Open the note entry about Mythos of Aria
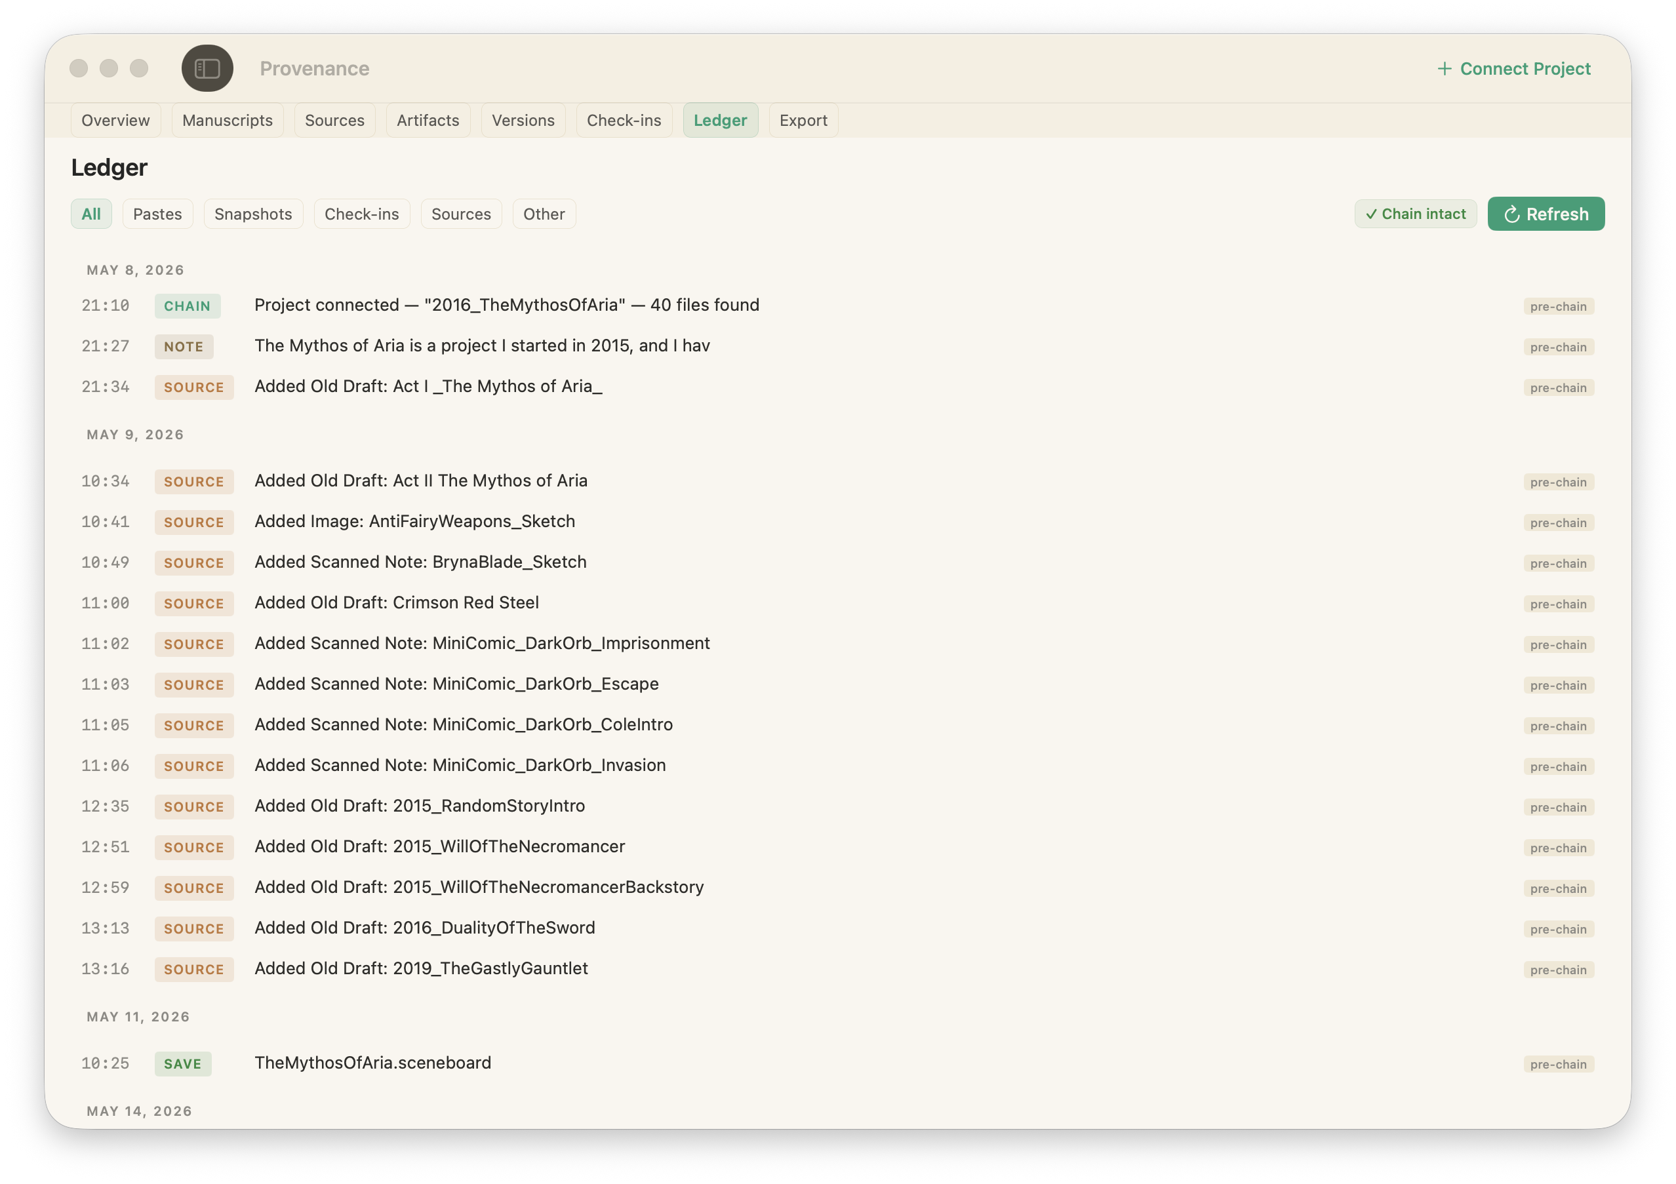 [x=837, y=346]
